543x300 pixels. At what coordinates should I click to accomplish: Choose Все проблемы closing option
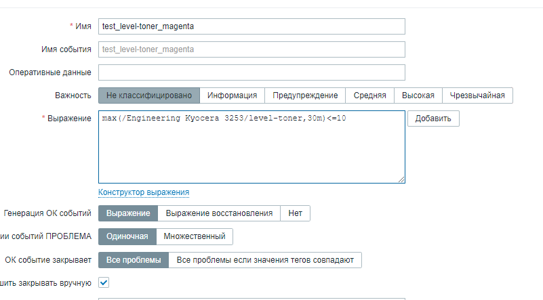coord(134,260)
